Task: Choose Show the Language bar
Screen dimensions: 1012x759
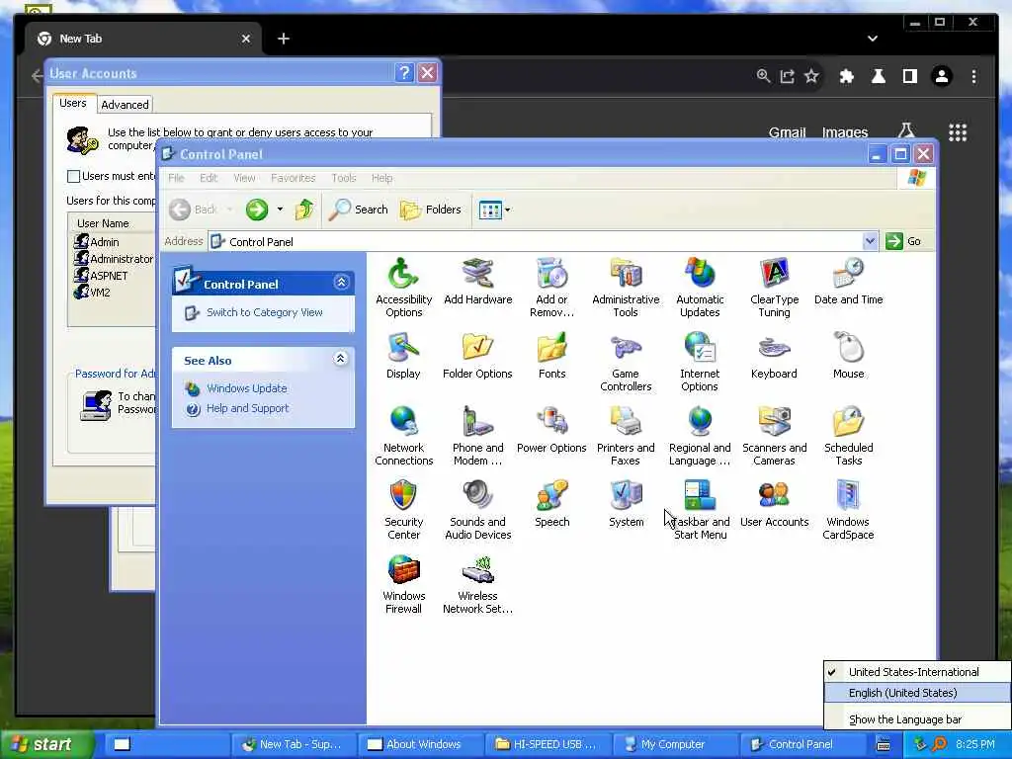Action: click(x=917, y=719)
